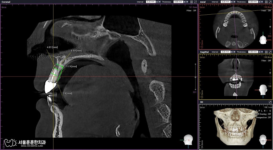Select the A orientation letter in 3D view
The image size is (273, 150).
click(256, 111)
